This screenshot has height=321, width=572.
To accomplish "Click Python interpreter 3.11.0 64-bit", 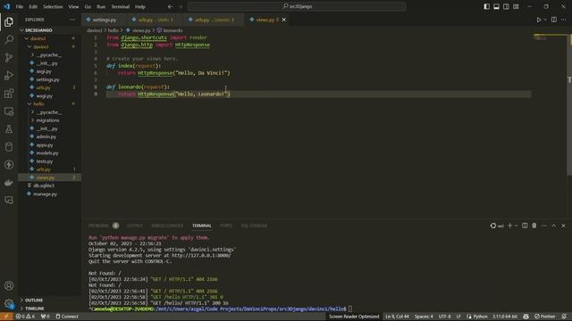I will (x=505, y=317).
